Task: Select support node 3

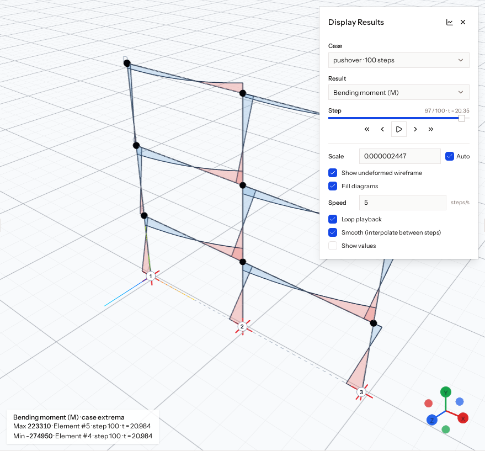Action: coord(361,392)
